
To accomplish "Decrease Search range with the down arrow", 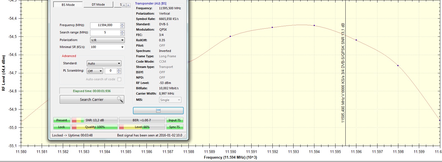I will tap(122, 34).
